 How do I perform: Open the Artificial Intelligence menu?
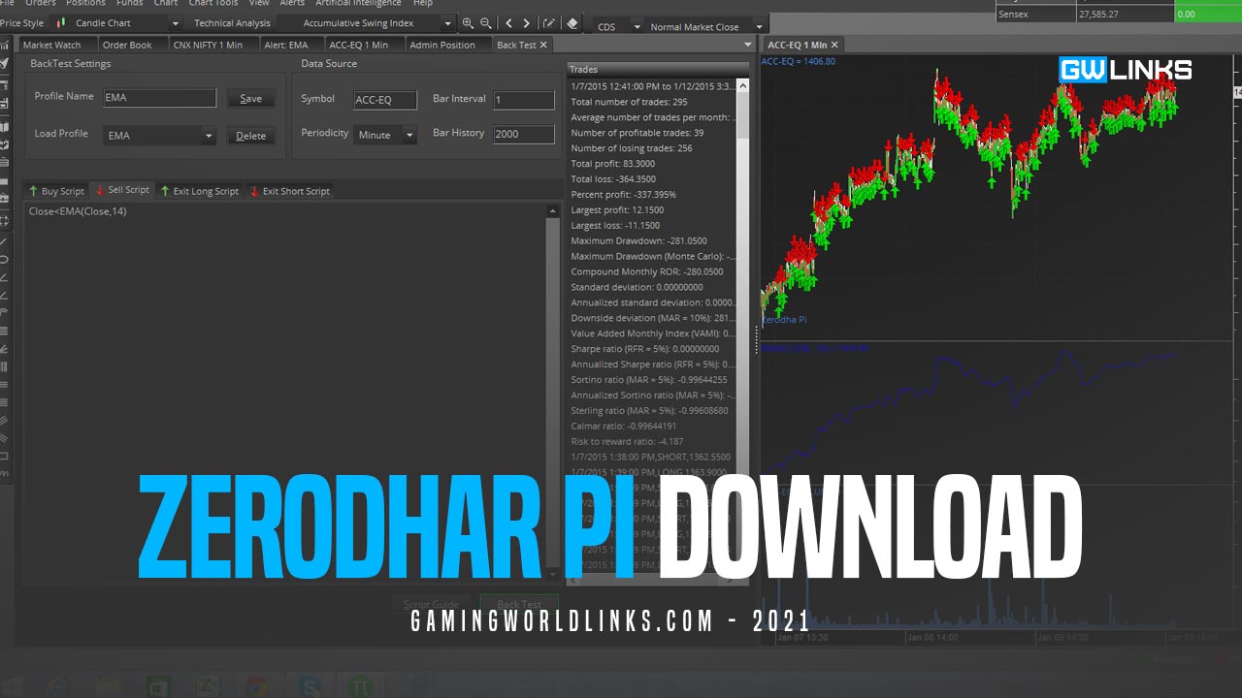click(358, 3)
